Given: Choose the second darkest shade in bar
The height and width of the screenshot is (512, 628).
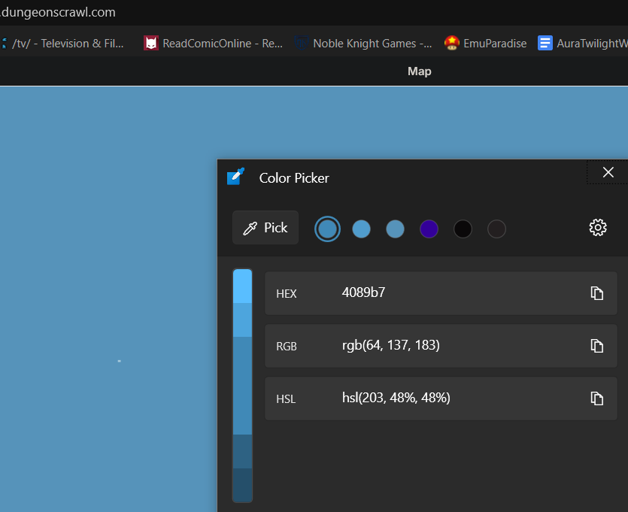Looking at the screenshot, I should (242, 451).
